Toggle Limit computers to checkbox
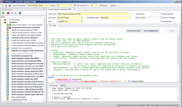The image size is (182, 107). (x=75, y=5)
